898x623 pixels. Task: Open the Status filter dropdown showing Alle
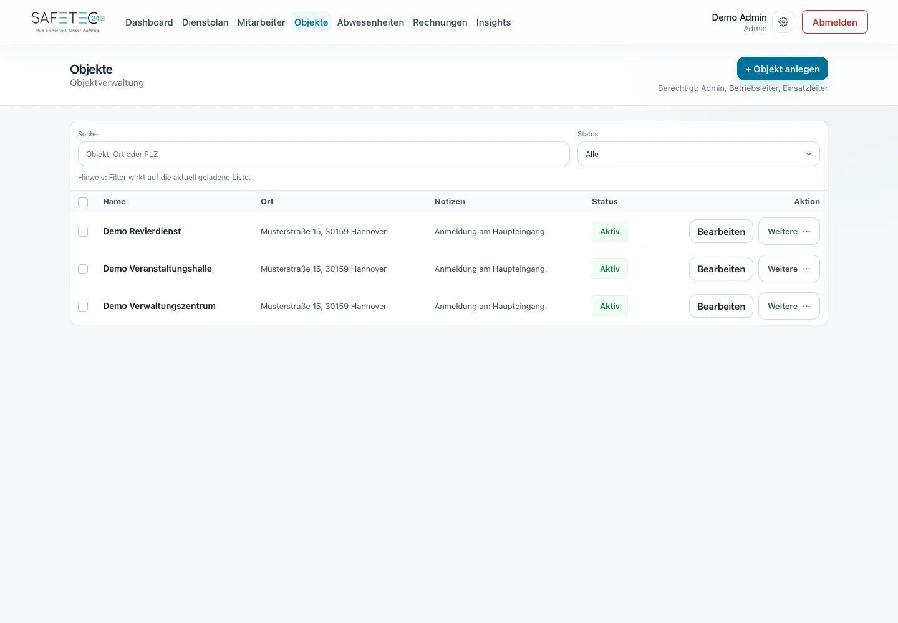point(698,154)
